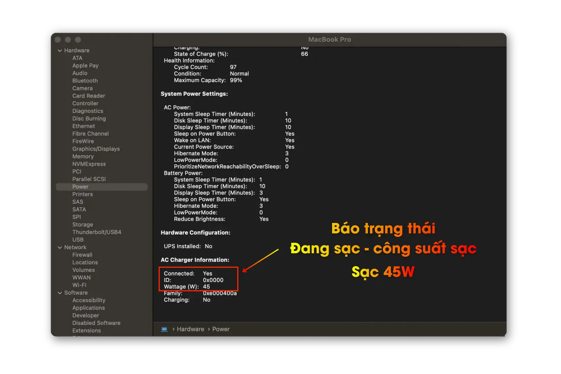Image resolution: width=561 pixels, height=374 pixels.
Task: Collapse the Software section chevron
Action: click(60, 293)
